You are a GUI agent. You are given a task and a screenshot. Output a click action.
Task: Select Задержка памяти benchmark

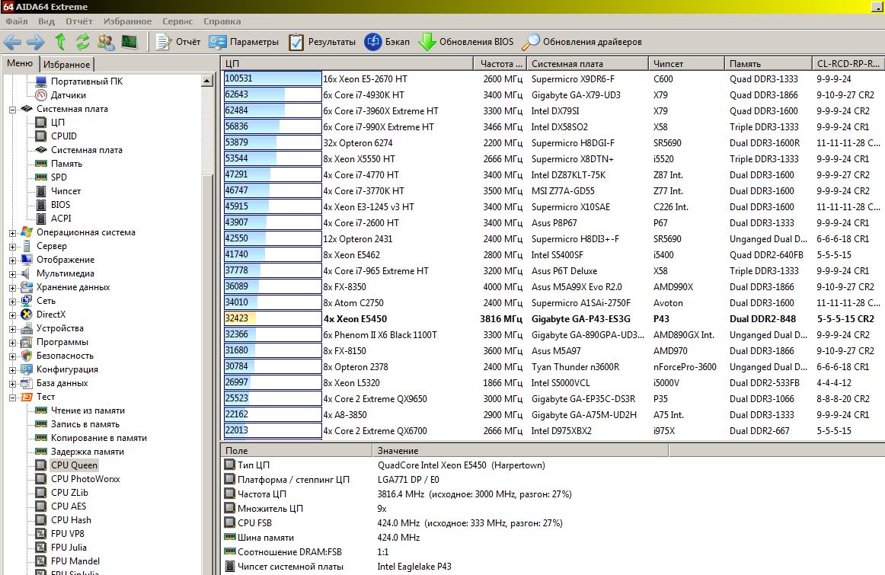click(79, 452)
